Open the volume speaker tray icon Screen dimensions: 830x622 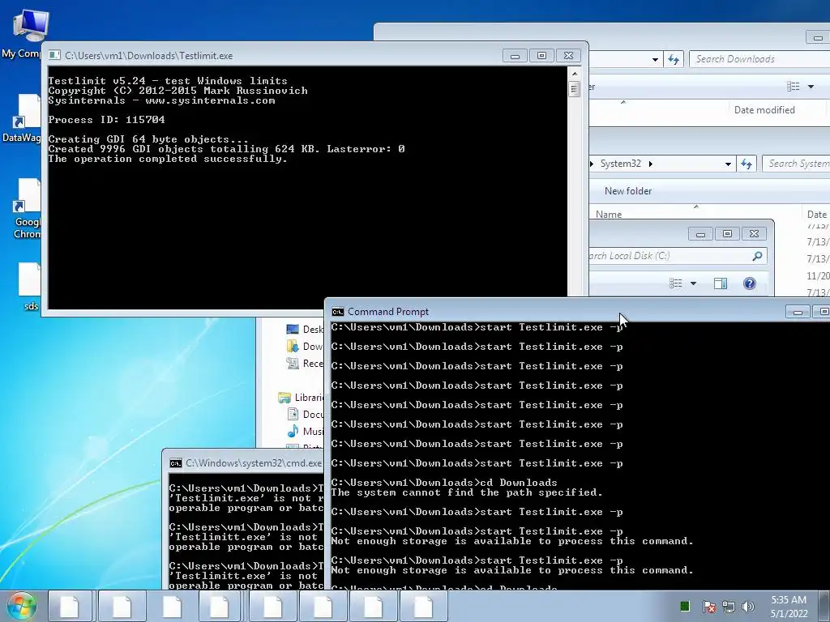748,607
